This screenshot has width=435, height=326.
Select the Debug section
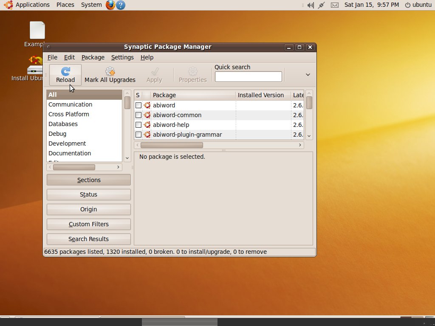(x=85, y=134)
